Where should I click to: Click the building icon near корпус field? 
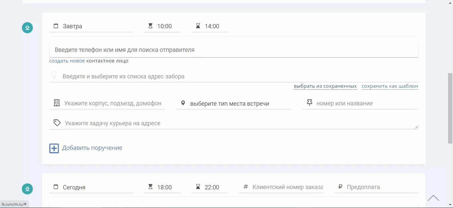(57, 103)
